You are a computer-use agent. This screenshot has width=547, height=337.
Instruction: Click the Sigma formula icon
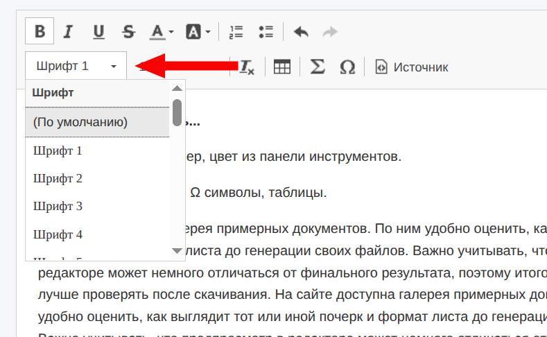[318, 67]
